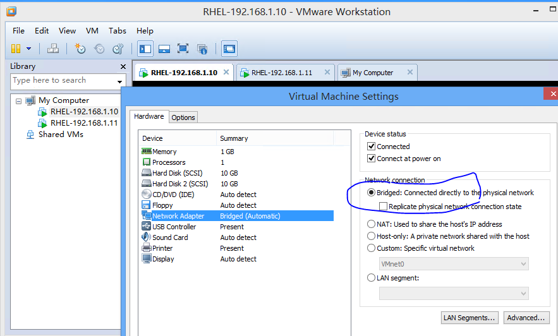
Task: Open the View menu
Action: tap(67, 31)
